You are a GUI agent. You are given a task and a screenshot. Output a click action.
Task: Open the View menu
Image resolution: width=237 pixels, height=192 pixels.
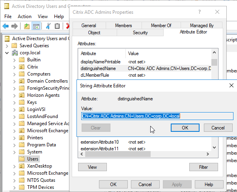click(x=43, y=16)
